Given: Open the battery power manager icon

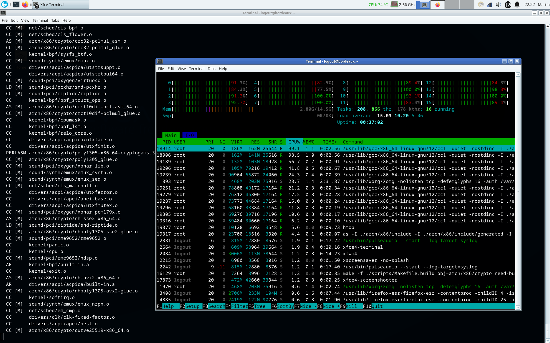Looking at the screenshot, I should point(508,4).
